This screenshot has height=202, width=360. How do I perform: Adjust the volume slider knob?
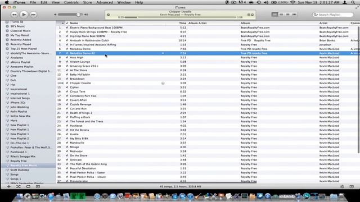coord(78,15)
